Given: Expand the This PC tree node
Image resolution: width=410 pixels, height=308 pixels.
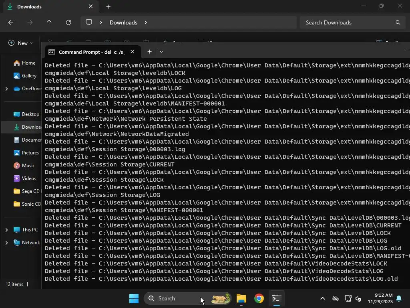Looking at the screenshot, I should (6, 230).
